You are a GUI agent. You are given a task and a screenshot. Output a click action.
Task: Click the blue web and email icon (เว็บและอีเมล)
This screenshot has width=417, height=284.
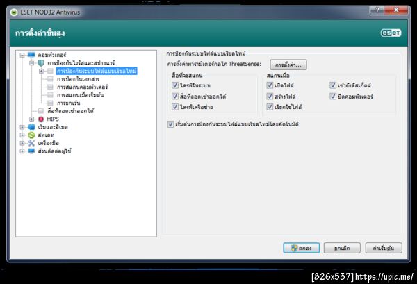(x=31, y=127)
